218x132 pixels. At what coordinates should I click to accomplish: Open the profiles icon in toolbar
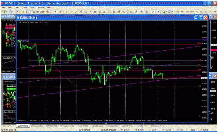tap(10, 12)
